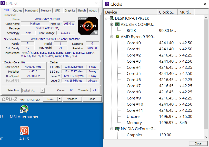Select Core #7 row in Clocks list
Viewport: 209px width, 147px height.
click(154, 86)
